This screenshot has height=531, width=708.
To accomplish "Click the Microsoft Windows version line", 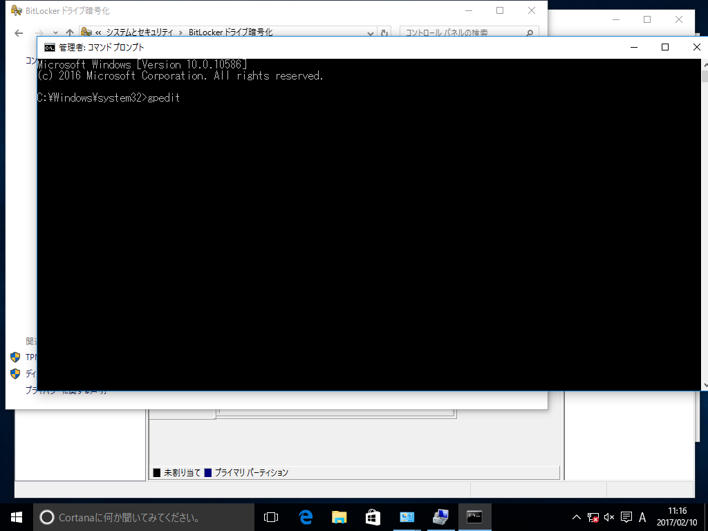I will click(142, 64).
